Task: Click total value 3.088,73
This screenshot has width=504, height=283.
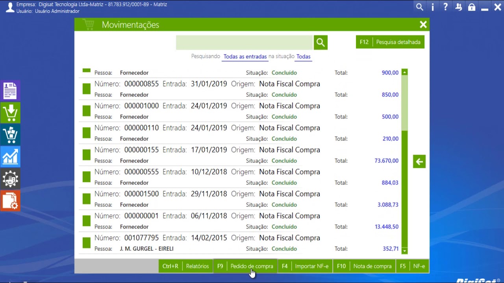Action: click(x=388, y=205)
